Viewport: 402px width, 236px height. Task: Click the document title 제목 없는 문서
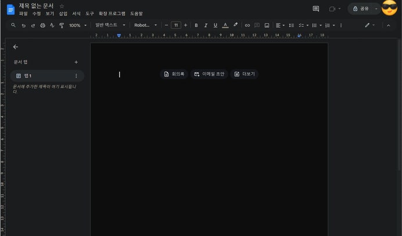tap(36, 6)
